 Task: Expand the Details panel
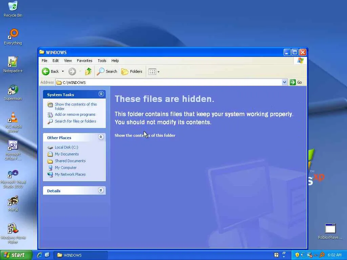coord(101,190)
